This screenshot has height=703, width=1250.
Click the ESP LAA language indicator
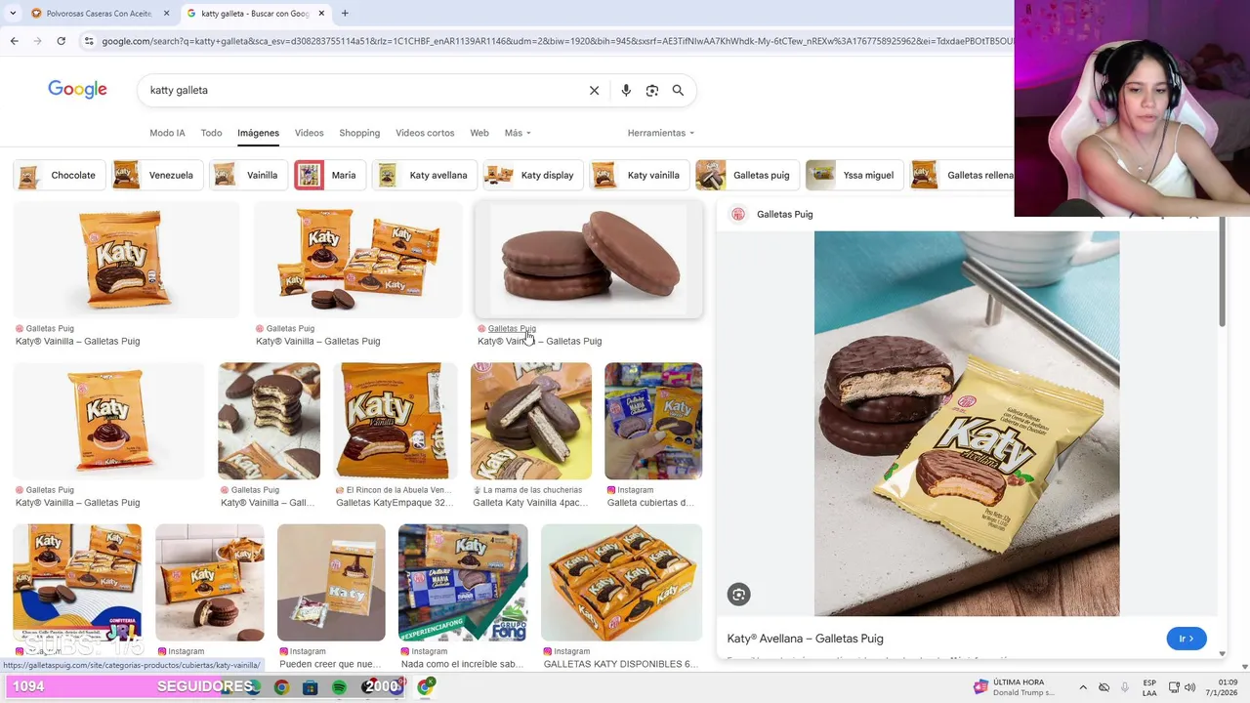[x=1149, y=687]
